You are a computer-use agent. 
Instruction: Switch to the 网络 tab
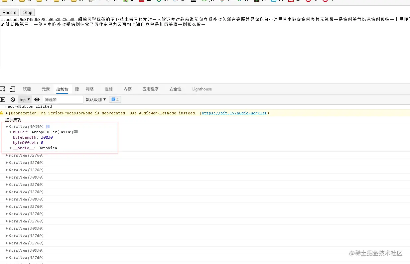(x=90, y=89)
